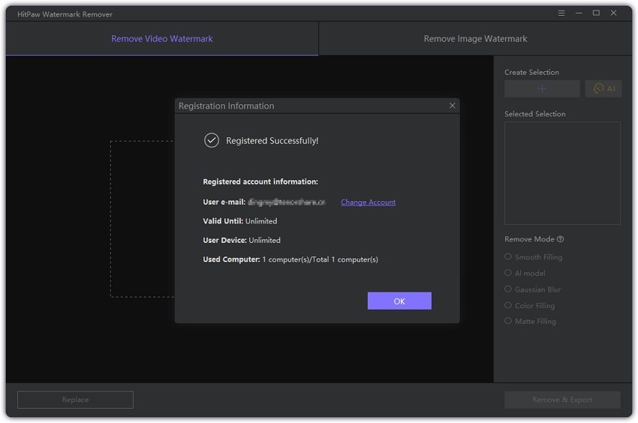The image size is (638, 423).
Task: Close the HitPaw Watermark Remover window
Action: [613, 13]
